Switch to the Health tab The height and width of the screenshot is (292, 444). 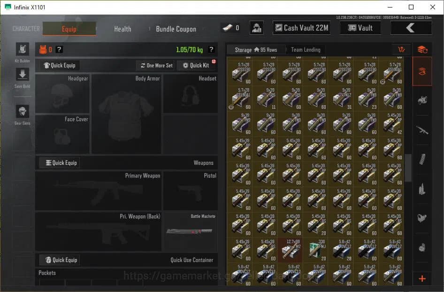pos(122,29)
